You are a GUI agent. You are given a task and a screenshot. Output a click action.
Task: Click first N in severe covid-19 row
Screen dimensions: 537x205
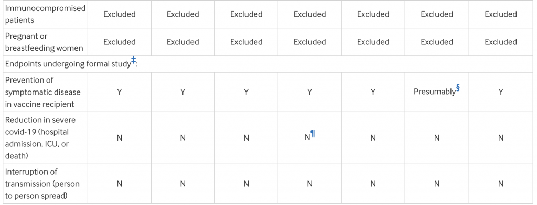tap(120, 138)
